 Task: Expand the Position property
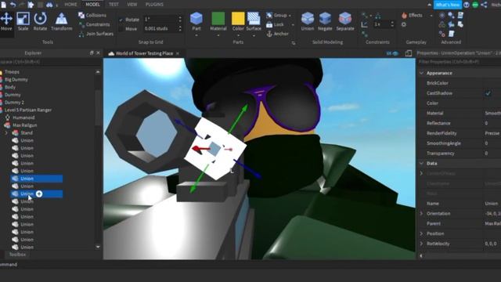tap(421, 233)
